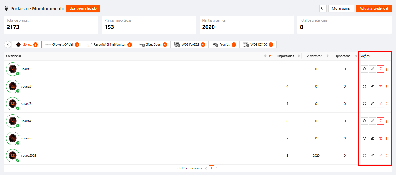396x175 pixels.
Task: Select the Fronius portal tab
Action: click(224, 44)
